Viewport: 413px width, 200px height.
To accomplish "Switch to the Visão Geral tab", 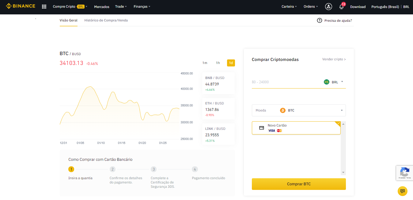I will click(x=69, y=20).
